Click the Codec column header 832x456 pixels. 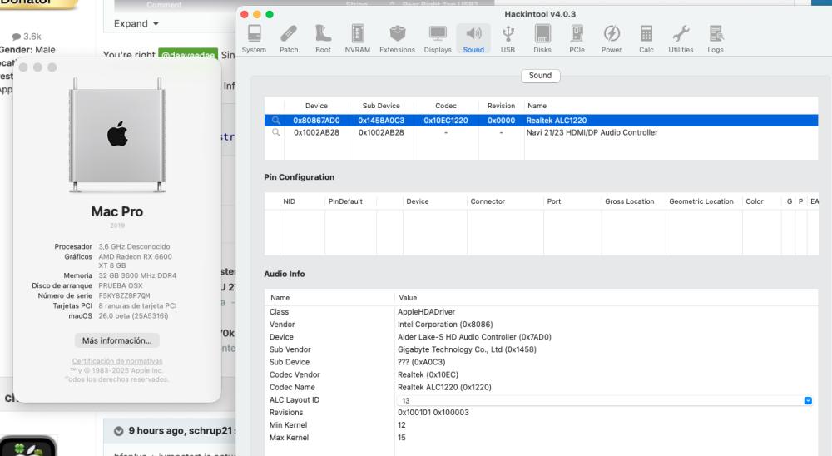(x=446, y=106)
